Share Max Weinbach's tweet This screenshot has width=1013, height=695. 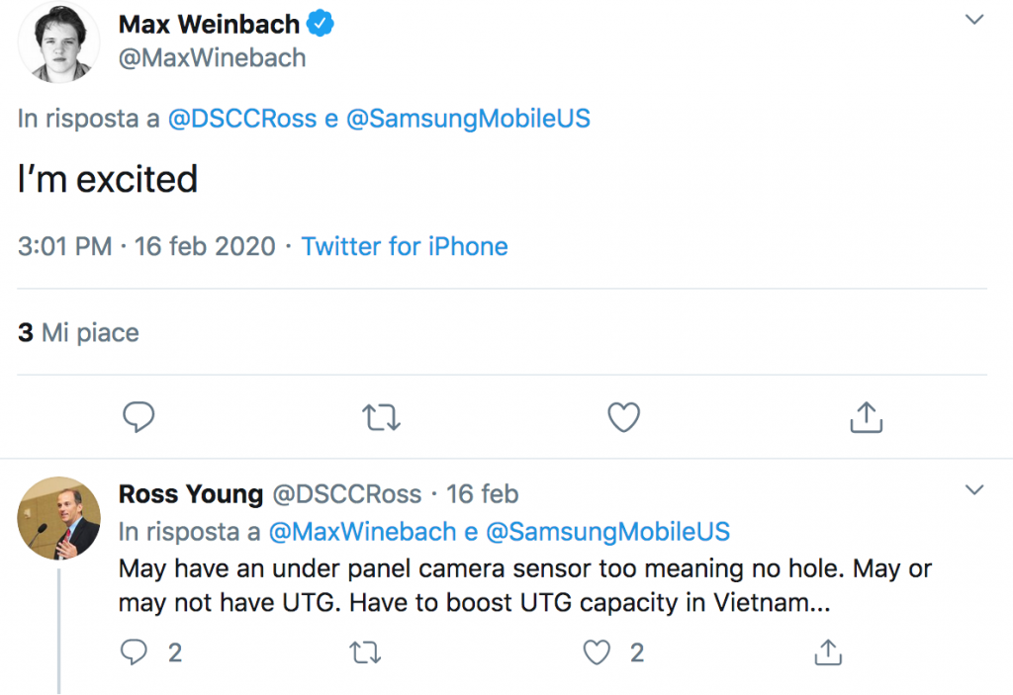coord(866,417)
